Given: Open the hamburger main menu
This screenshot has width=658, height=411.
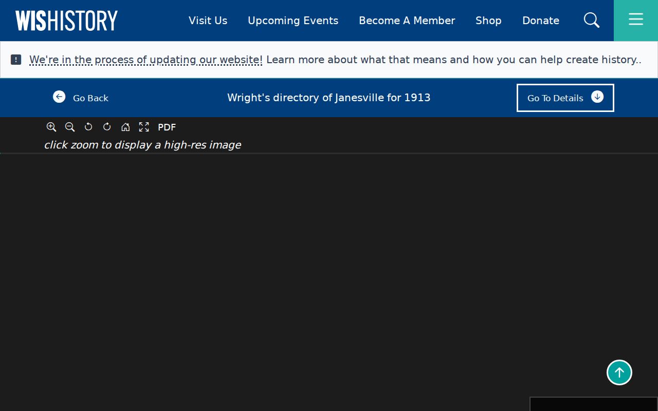Looking at the screenshot, I should 636,21.
